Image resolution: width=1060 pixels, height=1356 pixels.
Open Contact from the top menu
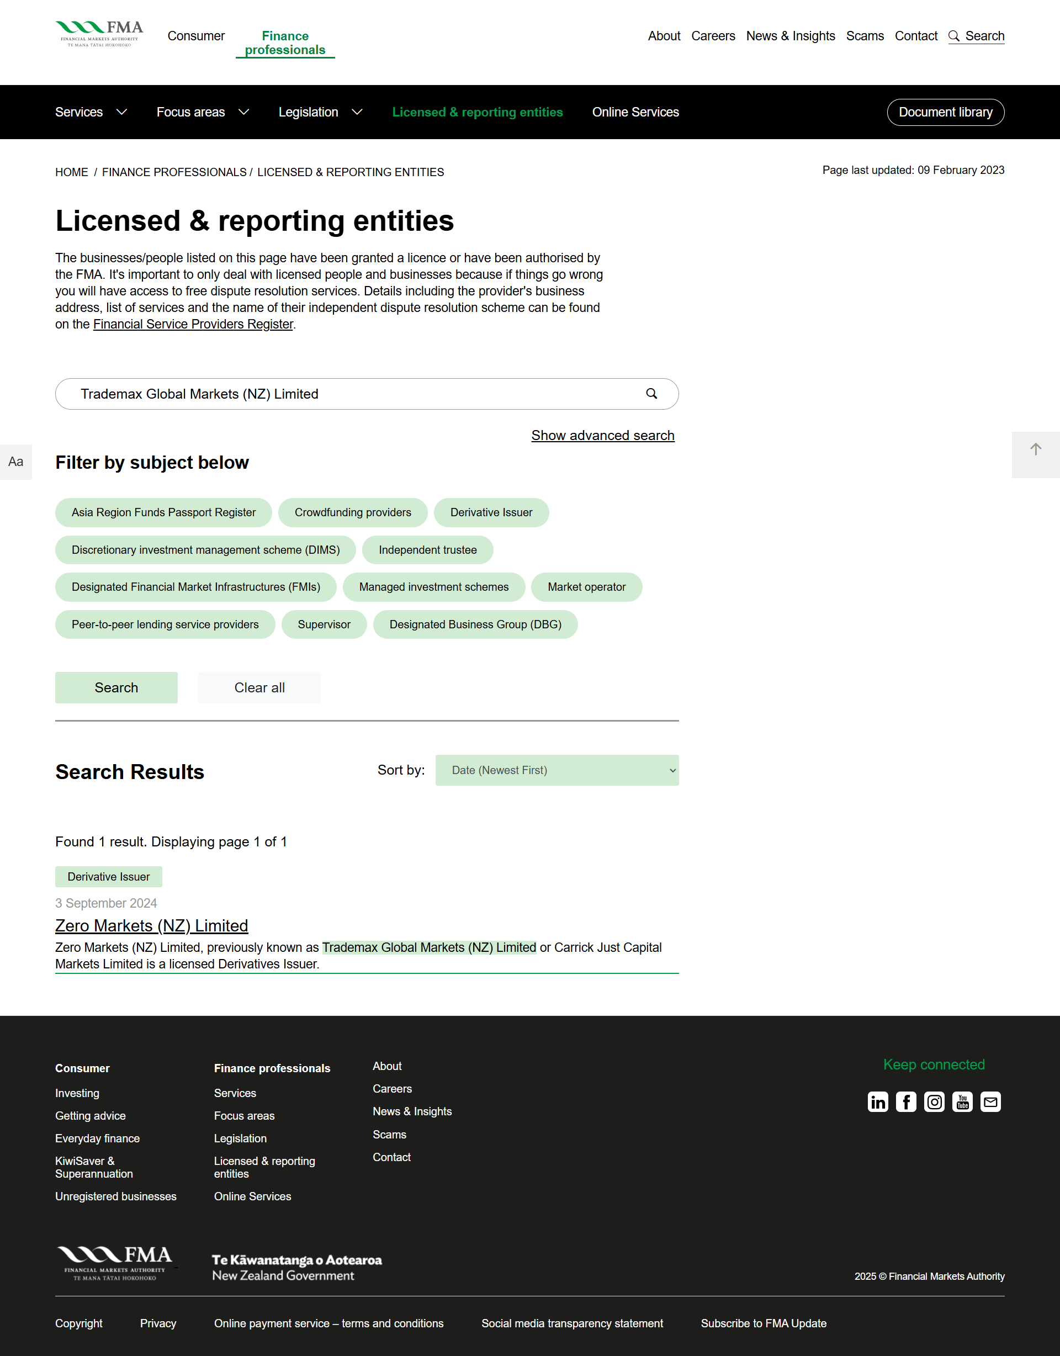[x=916, y=36]
